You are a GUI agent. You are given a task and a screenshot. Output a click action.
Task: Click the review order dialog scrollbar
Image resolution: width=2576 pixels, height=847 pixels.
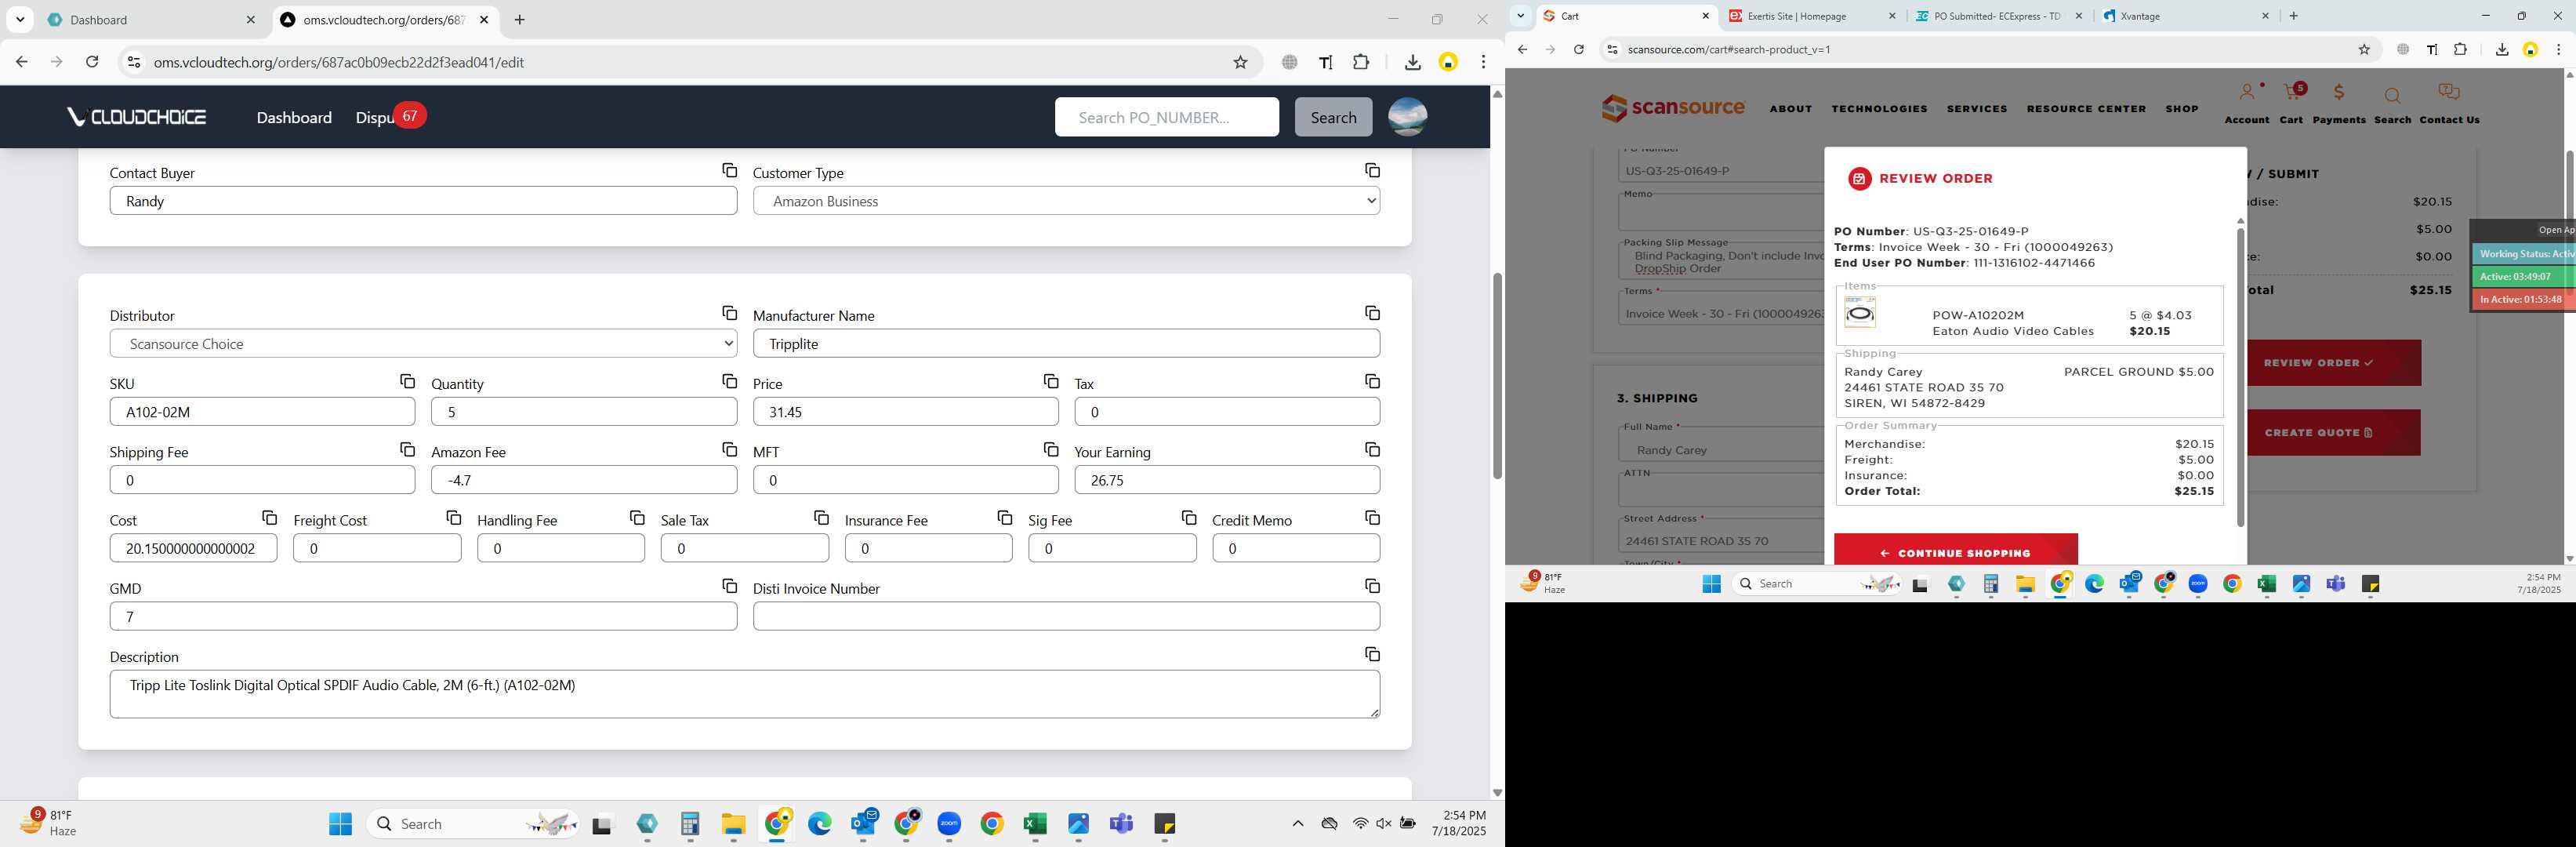(2240, 378)
